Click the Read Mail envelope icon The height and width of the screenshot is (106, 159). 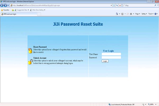click(127, 14)
